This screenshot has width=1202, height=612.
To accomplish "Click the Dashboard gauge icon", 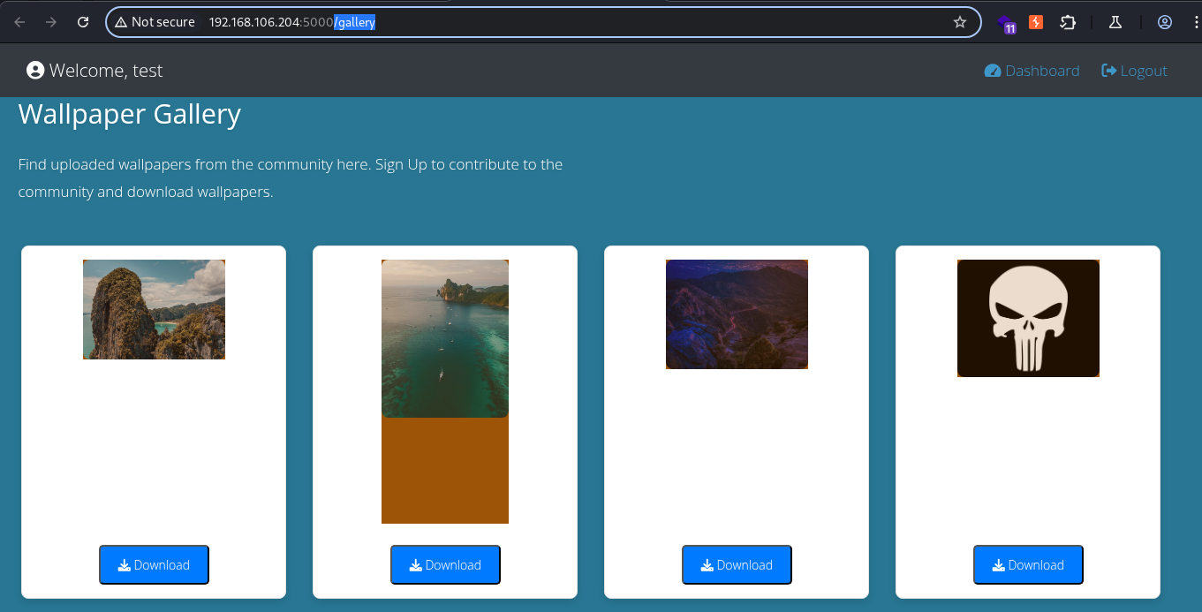I will [x=993, y=71].
